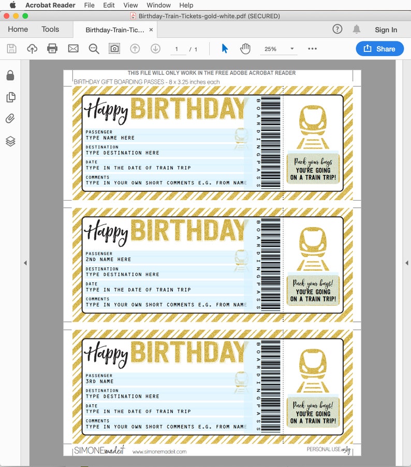Open the find text magnifier tool
This screenshot has height=467, width=411.
coord(94,49)
